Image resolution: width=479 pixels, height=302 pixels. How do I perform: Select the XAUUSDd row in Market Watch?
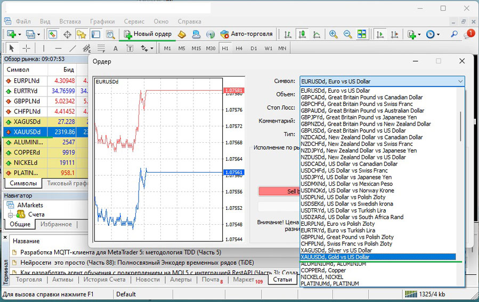(46, 132)
